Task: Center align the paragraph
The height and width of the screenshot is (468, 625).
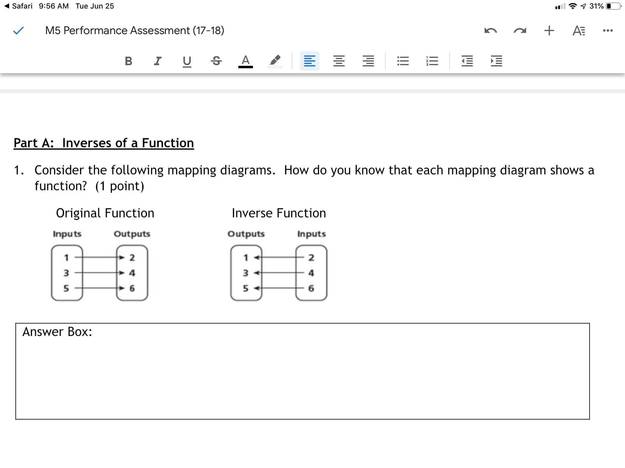Action: pyautogui.click(x=339, y=61)
